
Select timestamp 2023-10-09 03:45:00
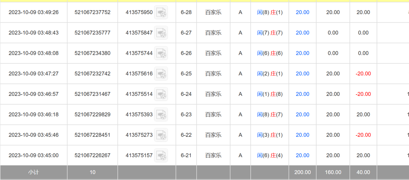tap(34, 155)
